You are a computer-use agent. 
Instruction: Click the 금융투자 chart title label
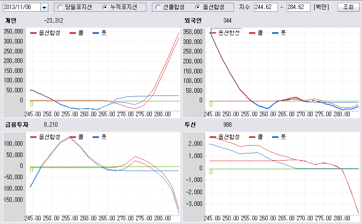(x=17, y=124)
